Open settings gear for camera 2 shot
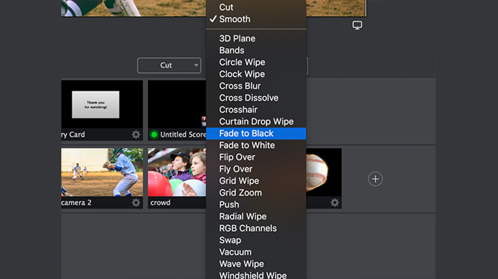Viewport: 498px width, 279px height. [136, 203]
